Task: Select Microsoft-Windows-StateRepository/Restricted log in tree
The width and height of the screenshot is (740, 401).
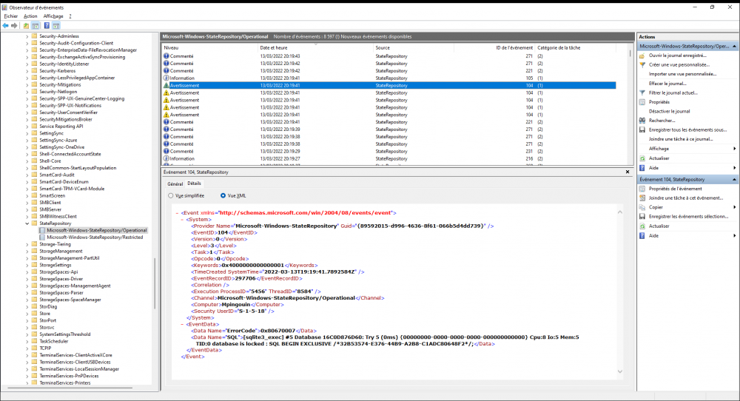Action: (94, 237)
